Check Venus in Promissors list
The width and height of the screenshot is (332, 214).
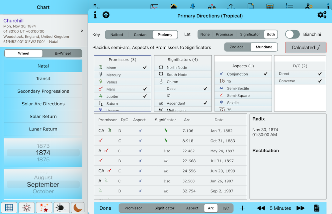coord(123,82)
